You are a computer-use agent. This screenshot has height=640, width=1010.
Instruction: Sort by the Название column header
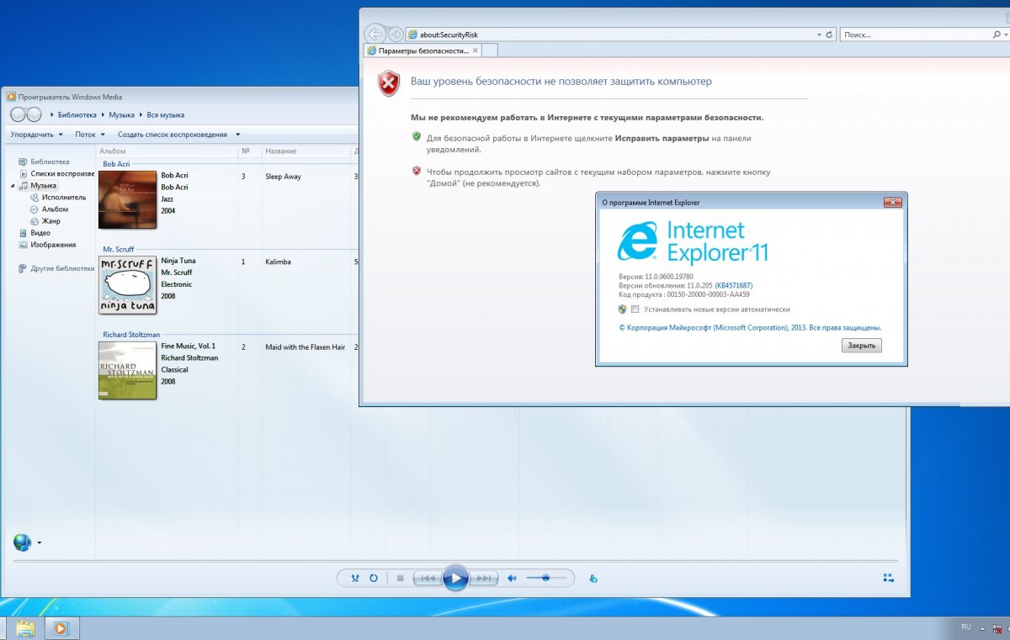click(306, 151)
